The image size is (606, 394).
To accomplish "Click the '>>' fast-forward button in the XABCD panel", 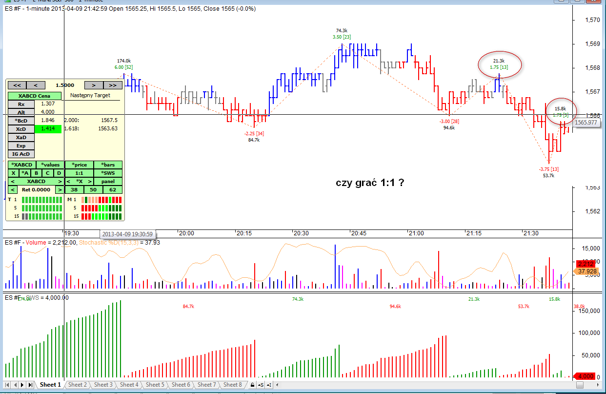I will coord(113,85).
